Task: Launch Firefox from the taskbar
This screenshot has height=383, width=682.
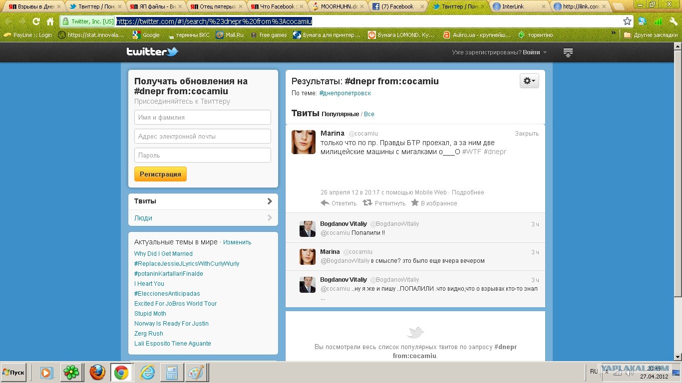Action: tap(98, 373)
